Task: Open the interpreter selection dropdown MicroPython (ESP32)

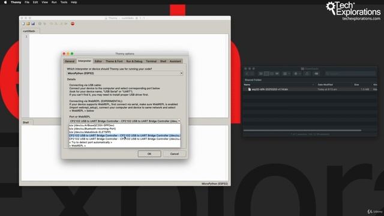Action: coord(125,73)
